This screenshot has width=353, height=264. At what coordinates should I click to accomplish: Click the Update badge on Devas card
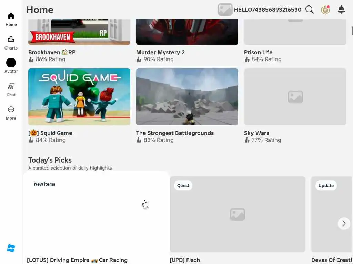326,185
